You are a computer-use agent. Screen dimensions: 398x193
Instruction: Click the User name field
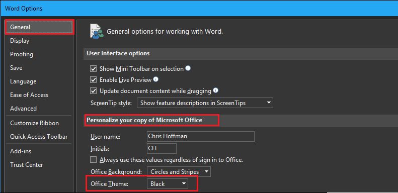point(201,136)
